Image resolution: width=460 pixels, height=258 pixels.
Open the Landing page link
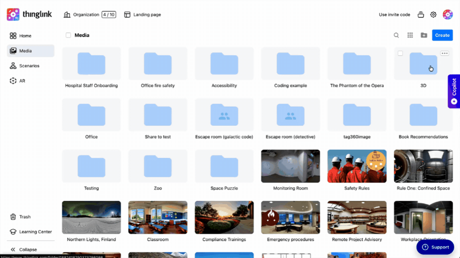pos(143,15)
